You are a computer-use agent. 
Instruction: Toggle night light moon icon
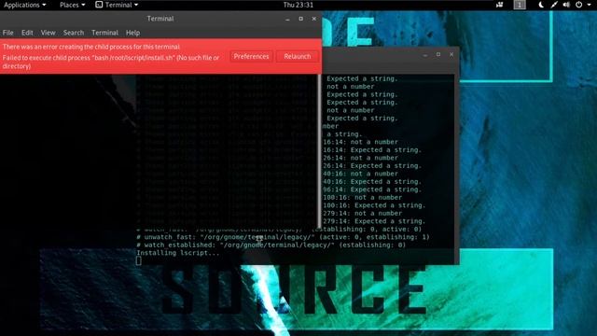pos(541,5)
